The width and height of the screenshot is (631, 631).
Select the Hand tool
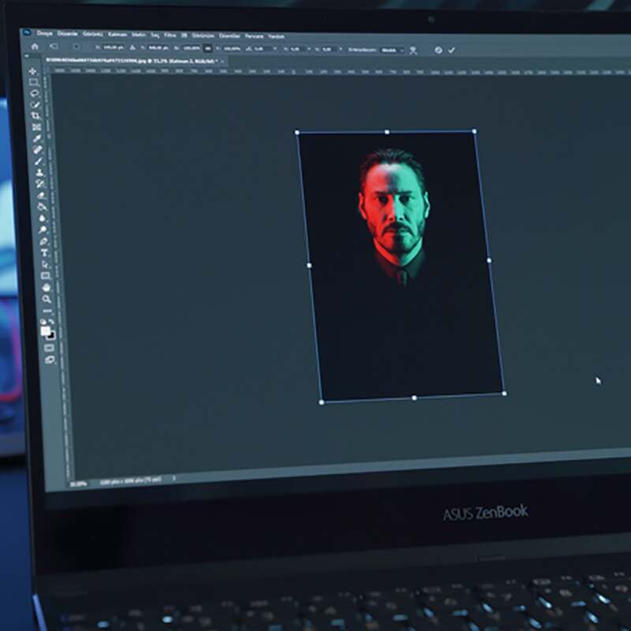coord(47,287)
